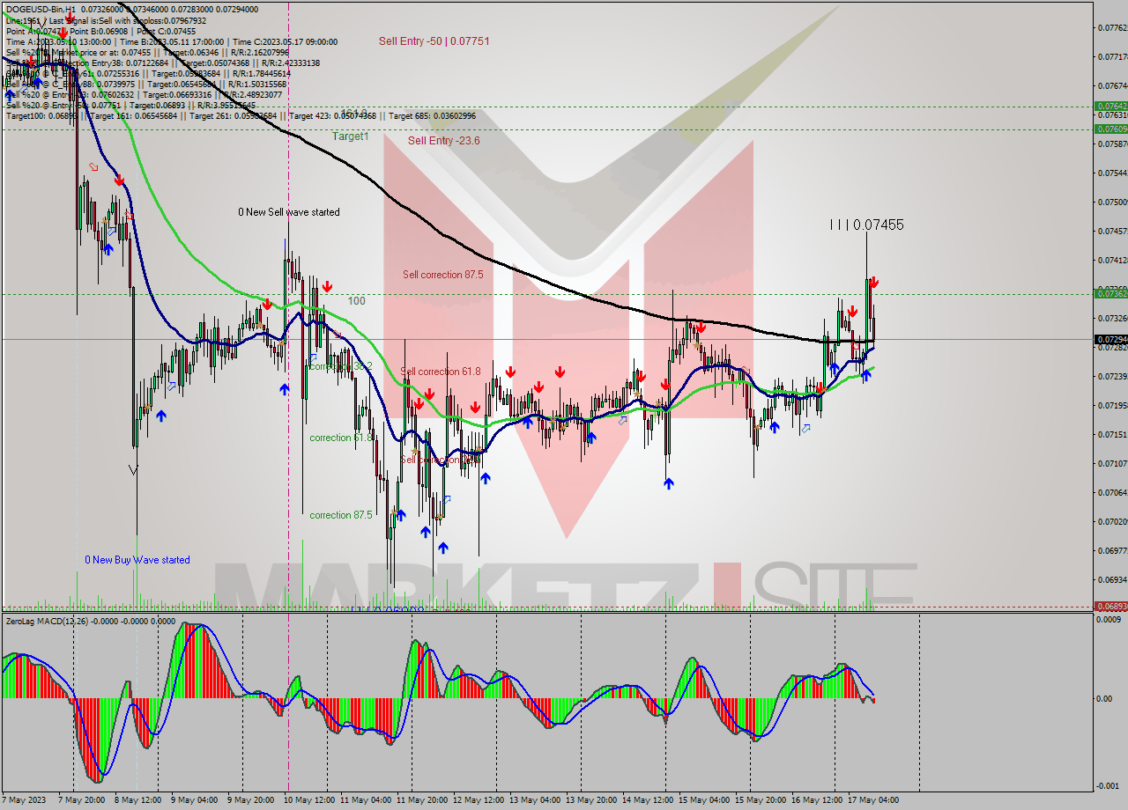Click the '10 May 12:00' time label
The image size is (1128, 810).
point(308,800)
